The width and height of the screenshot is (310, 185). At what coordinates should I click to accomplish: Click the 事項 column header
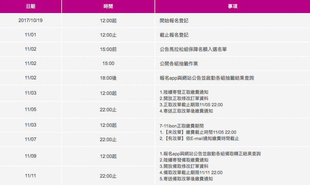pos(232,7)
